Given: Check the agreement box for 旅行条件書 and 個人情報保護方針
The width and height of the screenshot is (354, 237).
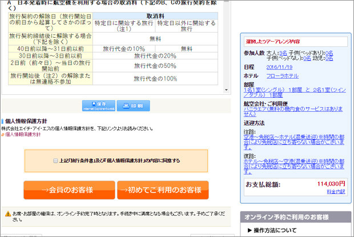Looking at the screenshot, I should click(x=55, y=161).
